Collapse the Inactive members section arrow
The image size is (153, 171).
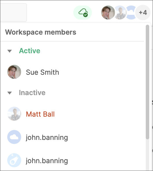click(10, 93)
